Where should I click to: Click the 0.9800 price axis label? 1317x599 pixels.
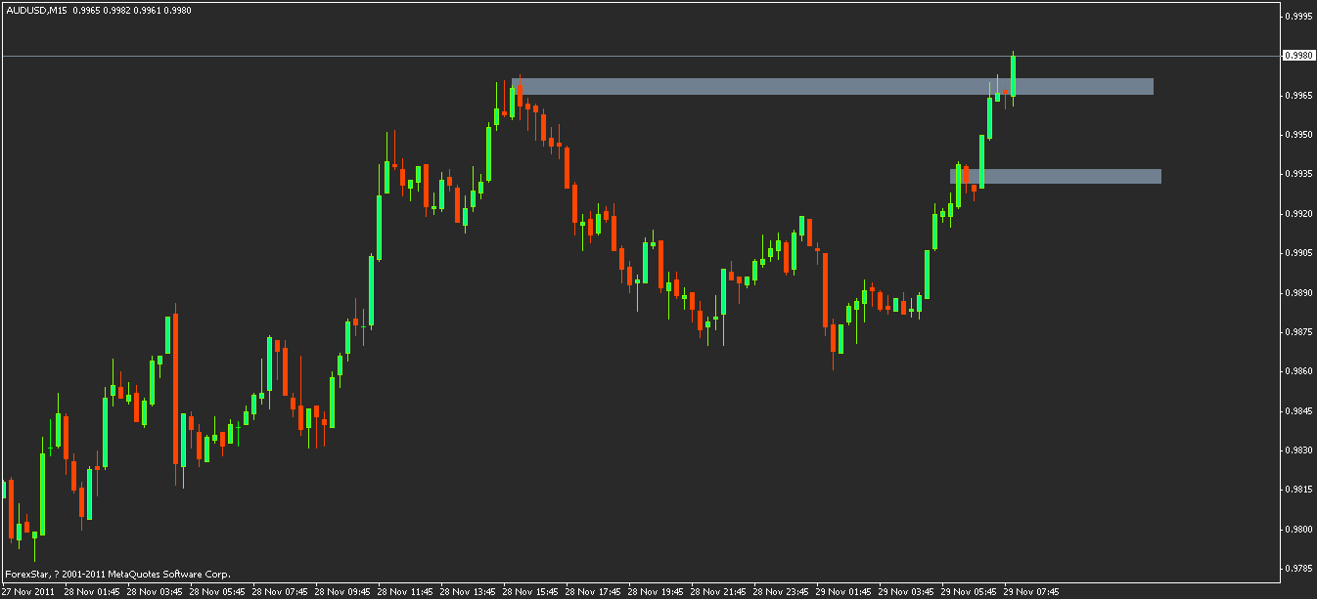[1297, 530]
